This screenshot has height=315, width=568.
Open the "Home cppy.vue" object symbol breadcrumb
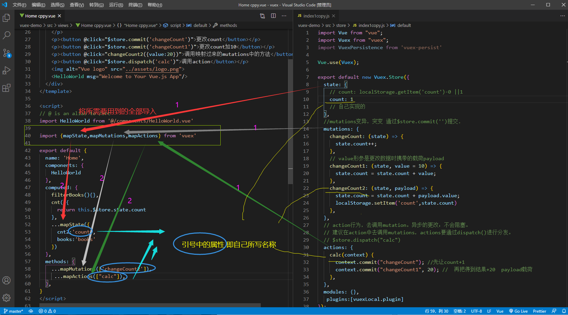point(140,25)
